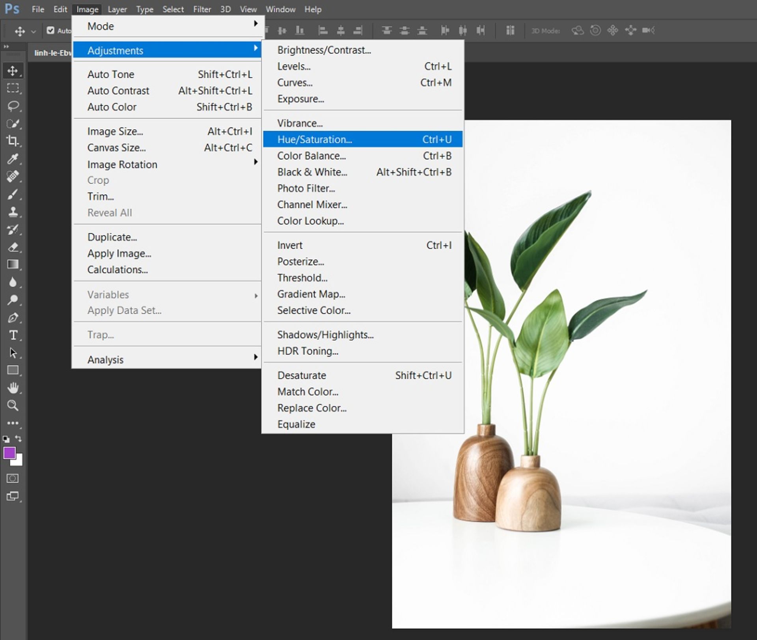Select the Clone Stamp tool
The image size is (757, 640).
[x=13, y=212]
